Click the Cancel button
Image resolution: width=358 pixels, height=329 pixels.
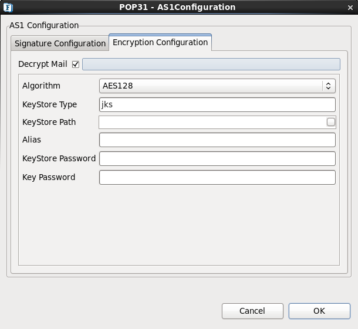[252, 311]
